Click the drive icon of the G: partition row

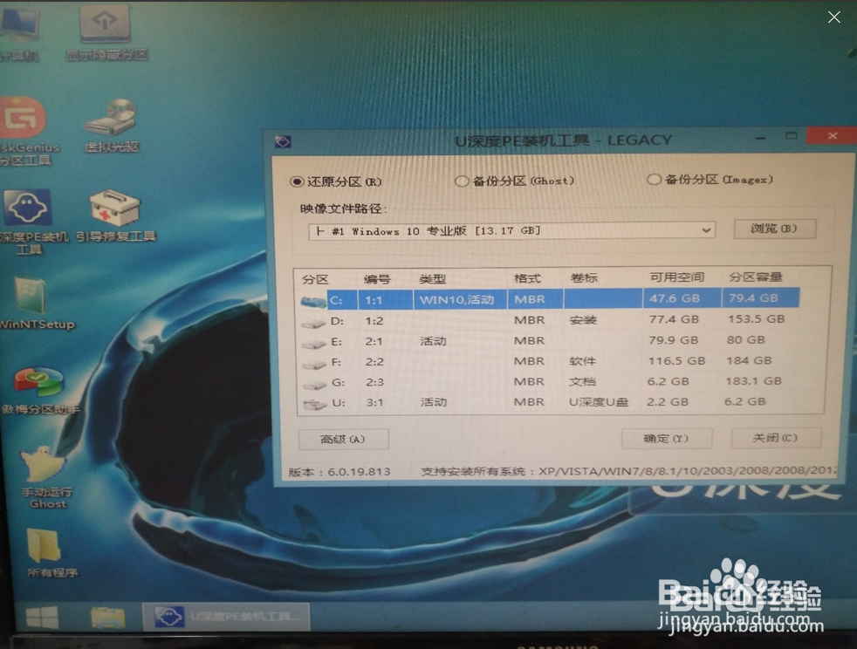[x=315, y=385]
